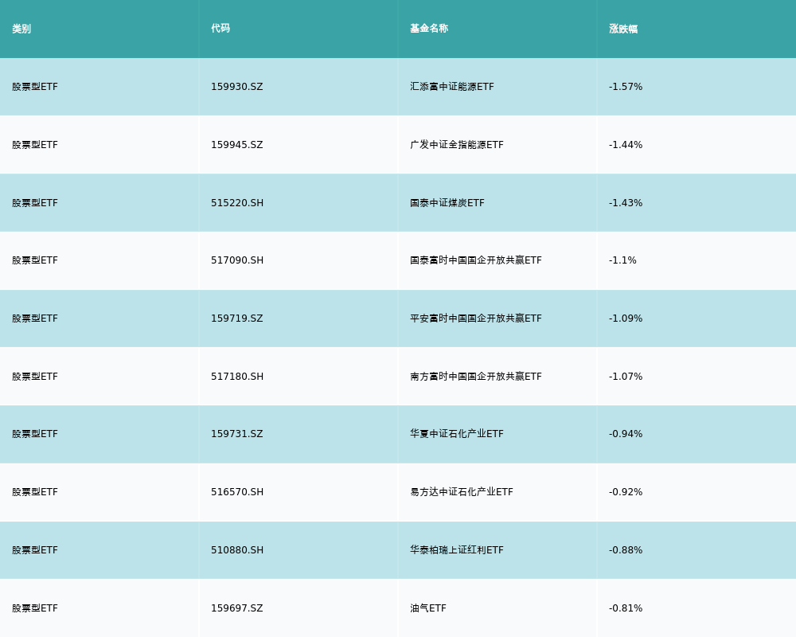Open 易方达中证石化产业ETF fund name

point(461,492)
